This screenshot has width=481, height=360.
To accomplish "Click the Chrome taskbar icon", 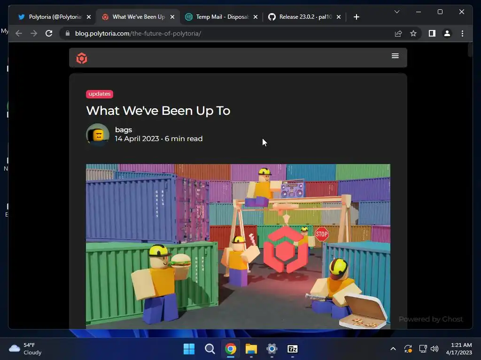I will (230, 349).
